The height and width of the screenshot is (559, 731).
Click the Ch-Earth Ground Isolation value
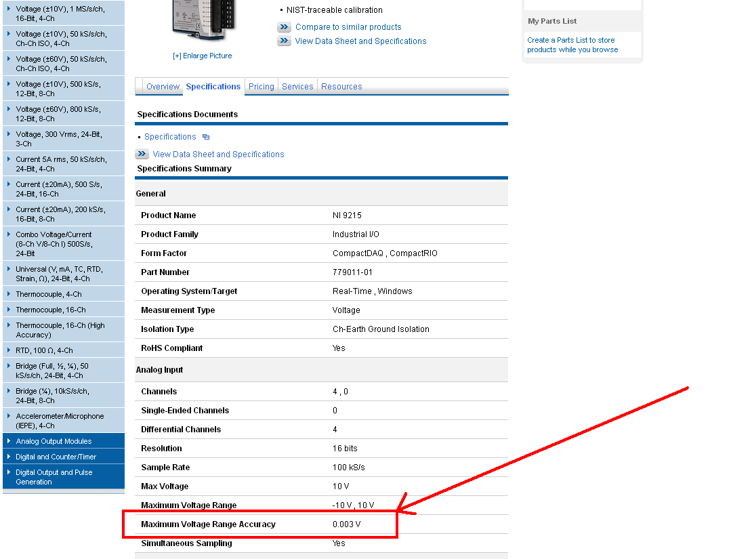point(381,329)
